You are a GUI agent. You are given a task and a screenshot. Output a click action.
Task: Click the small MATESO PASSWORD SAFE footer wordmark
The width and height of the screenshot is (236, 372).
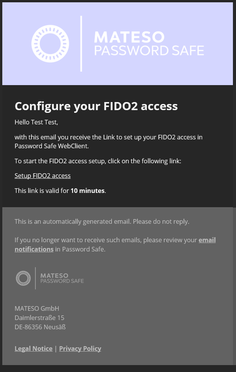point(62,278)
